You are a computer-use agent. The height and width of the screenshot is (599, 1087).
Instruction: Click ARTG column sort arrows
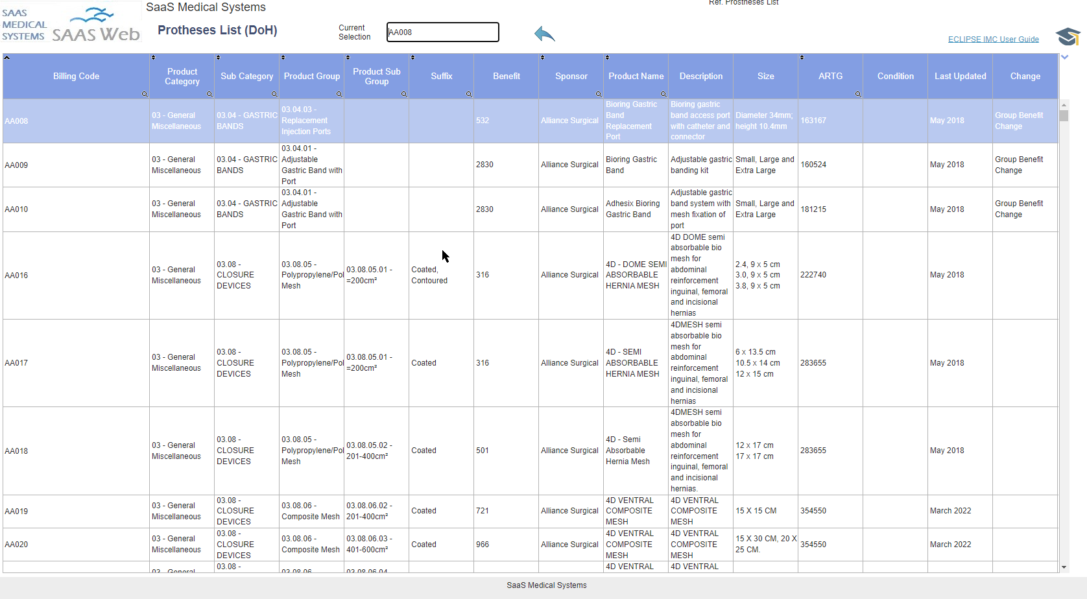(x=802, y=58)
